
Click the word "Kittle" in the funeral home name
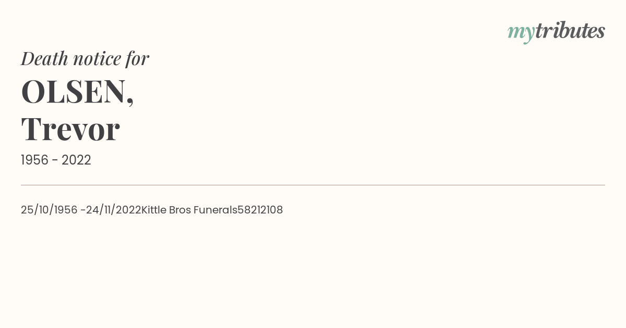click(153, 210)
